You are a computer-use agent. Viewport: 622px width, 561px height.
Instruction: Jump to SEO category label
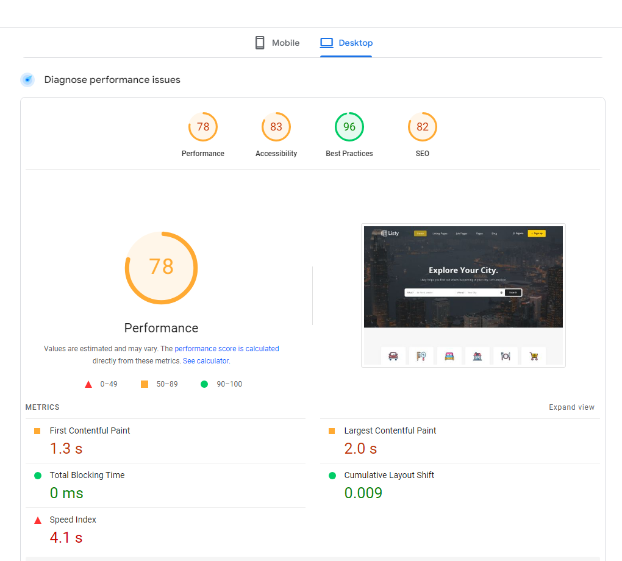point(422,154)
